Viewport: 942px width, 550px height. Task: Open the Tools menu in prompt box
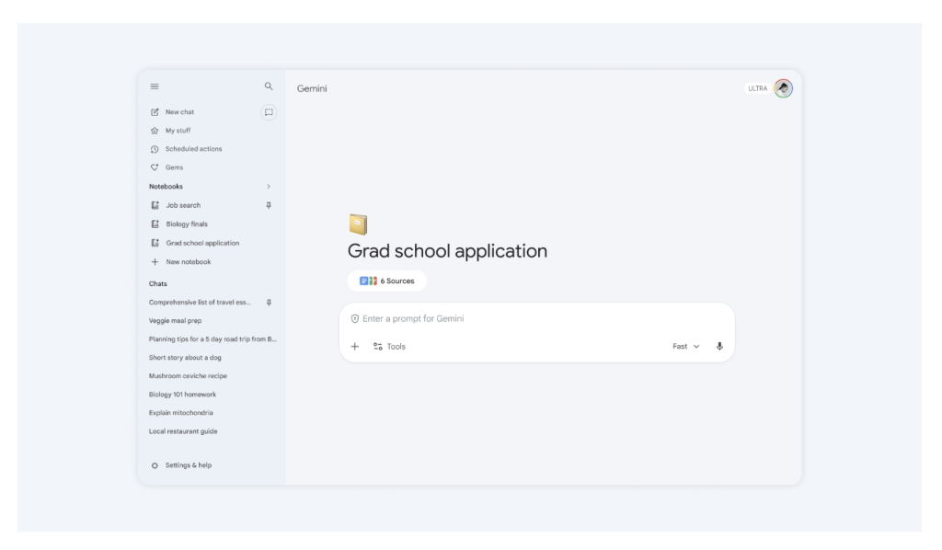coord(389,347)
